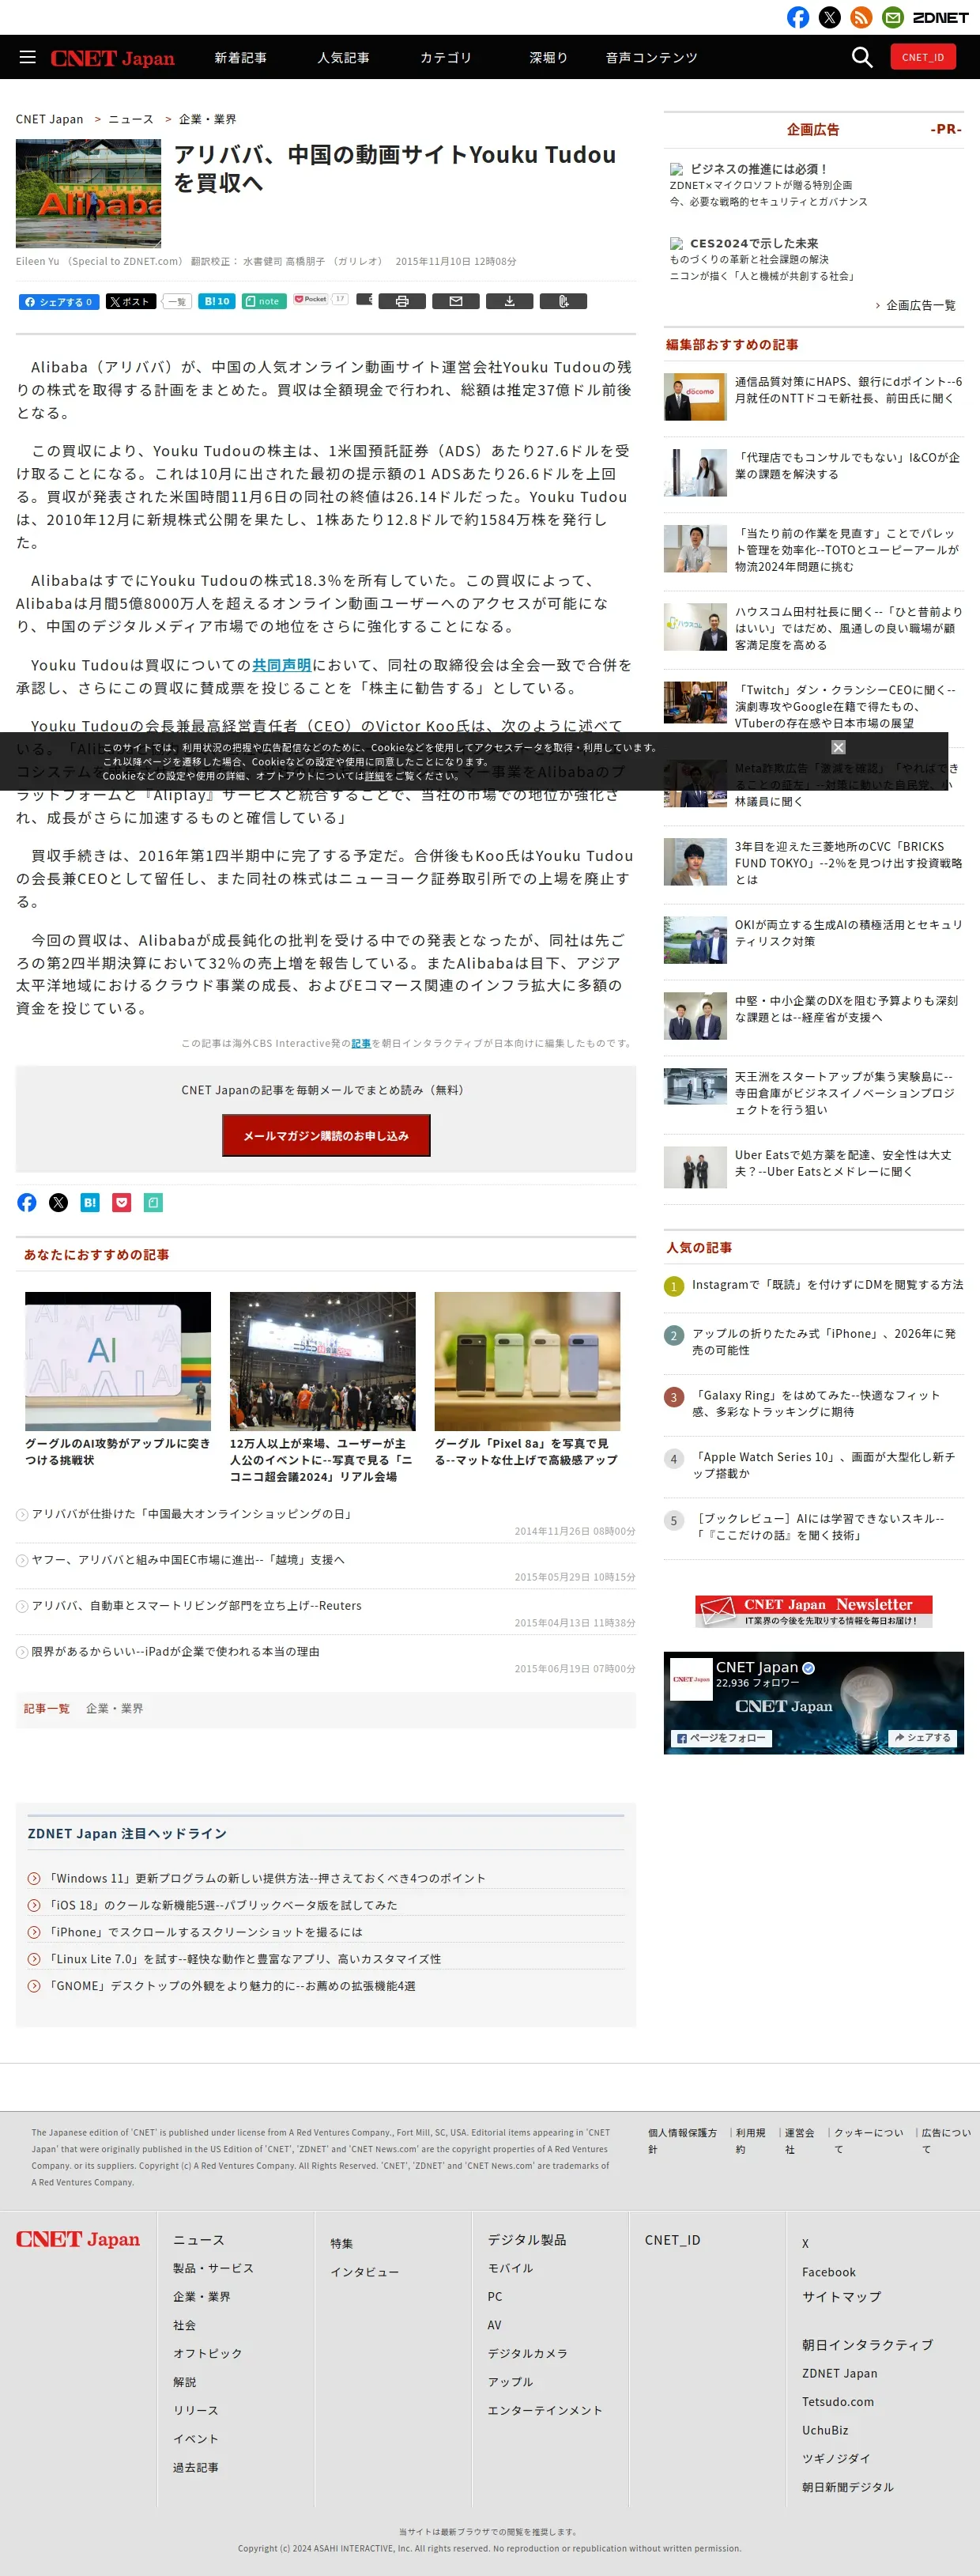Open the Twitch ダン・クランシーCEO article
980x2576 pixels.
pyautogui.click(x=845, y=706)
